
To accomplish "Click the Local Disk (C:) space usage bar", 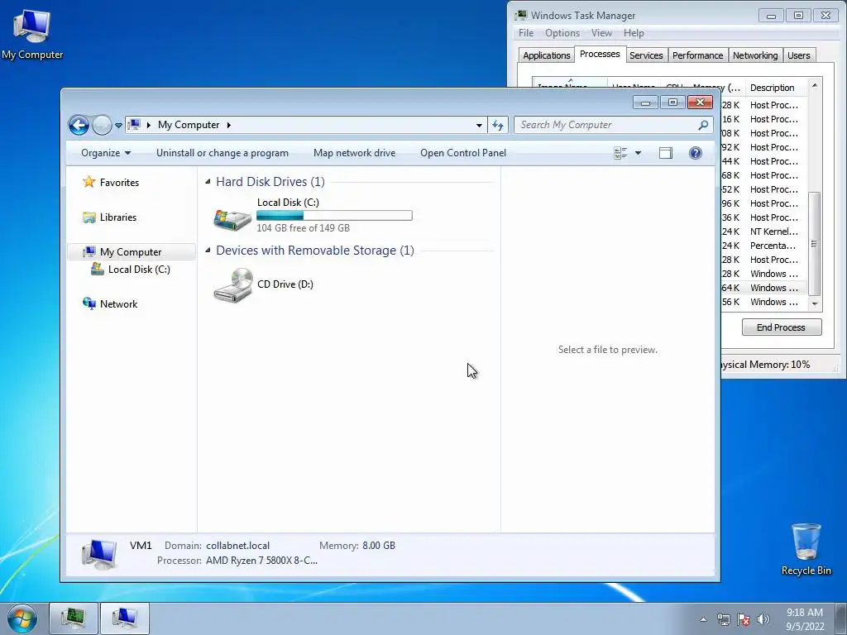I will (334, 216).
